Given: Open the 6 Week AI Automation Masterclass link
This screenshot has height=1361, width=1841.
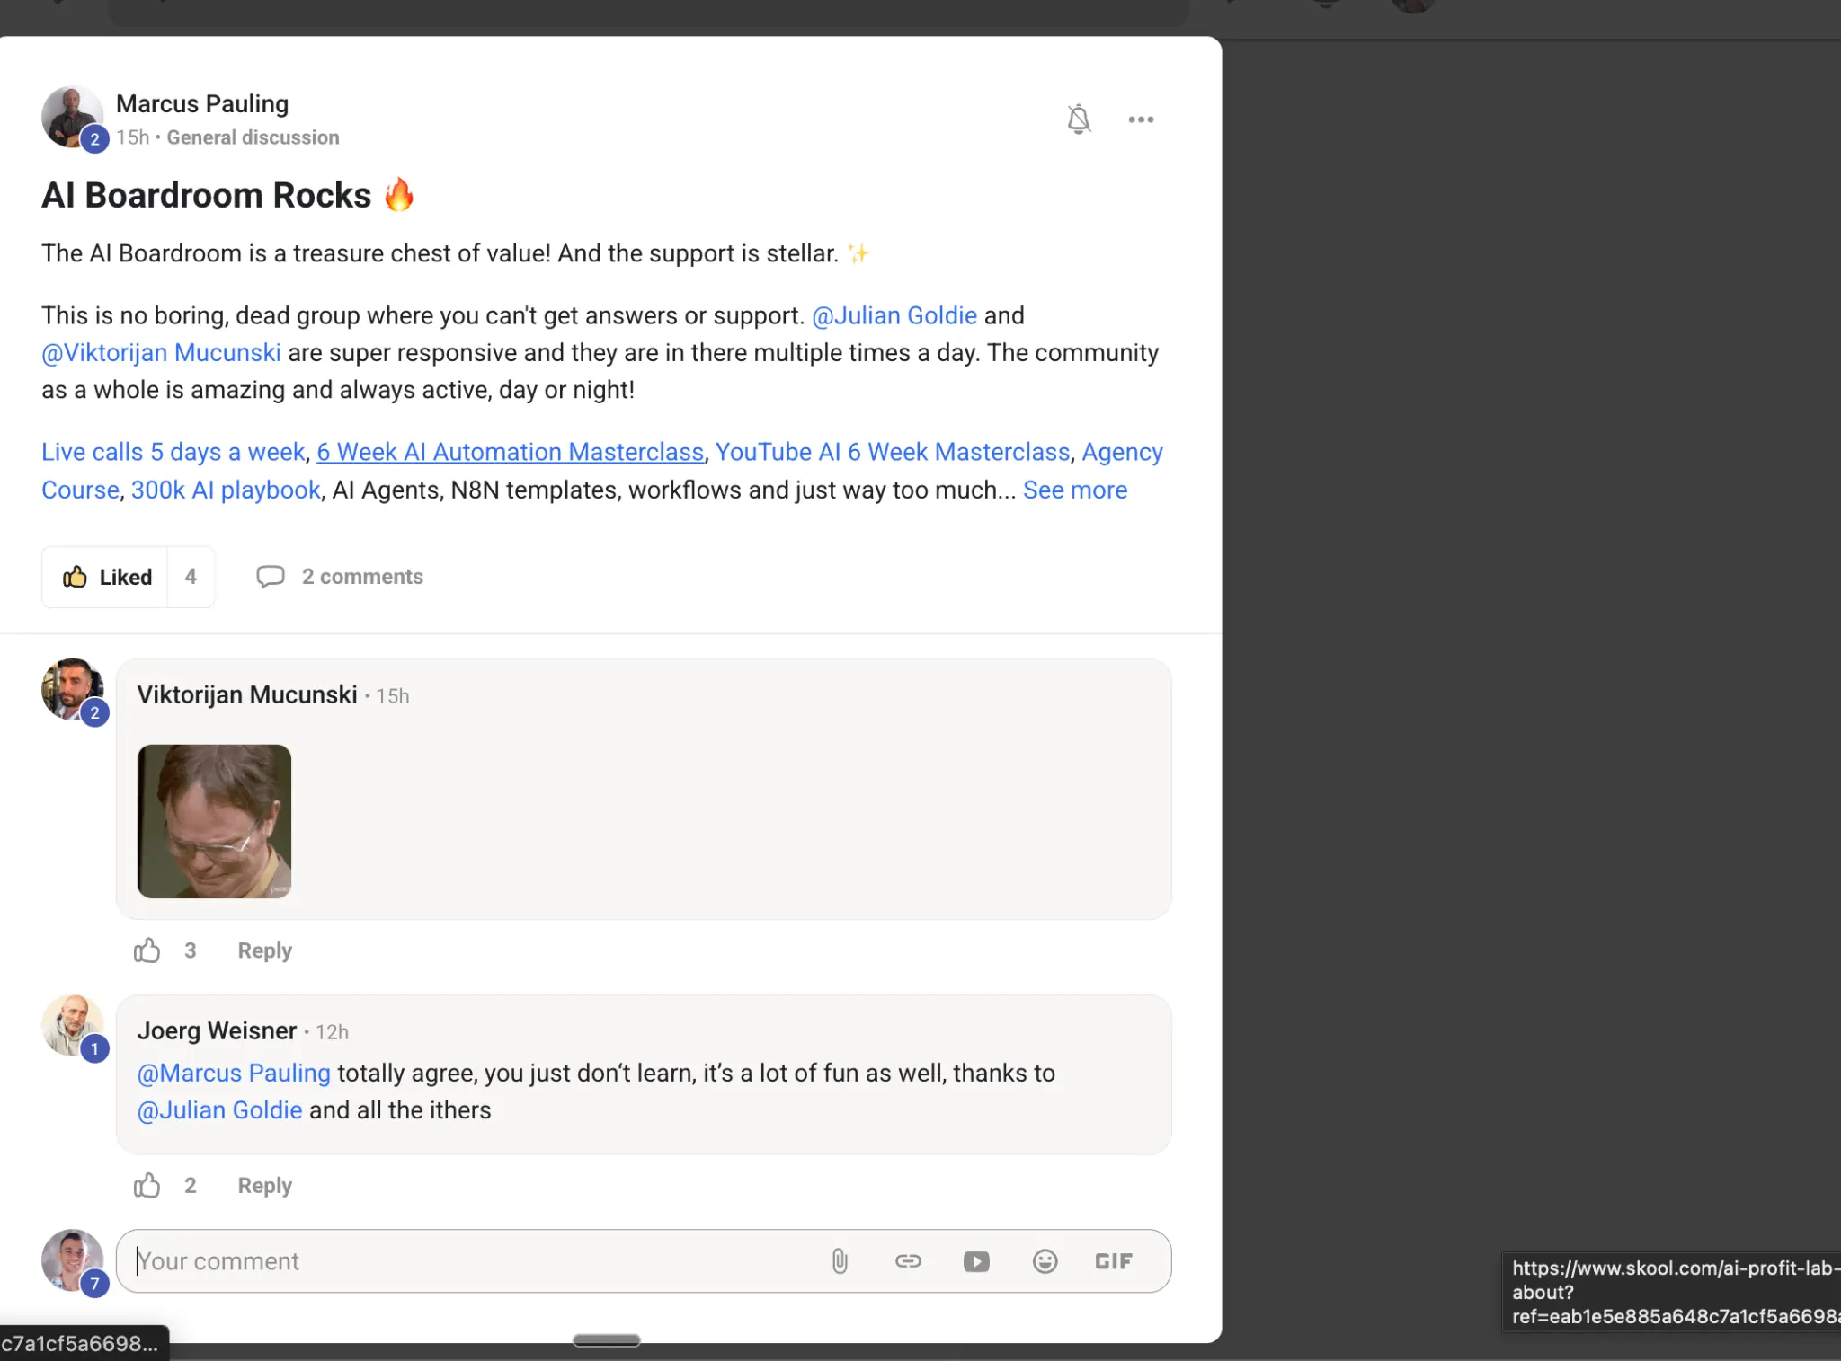Looking at the screenshot, I should (x=510, y=452).
